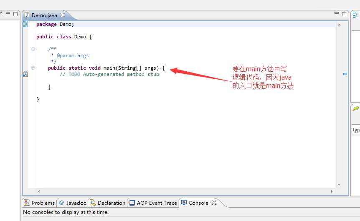This screenshot has width=360, height=221.
Task: Click the 'No consoles to display' message
Action: [x=66, y=212]
